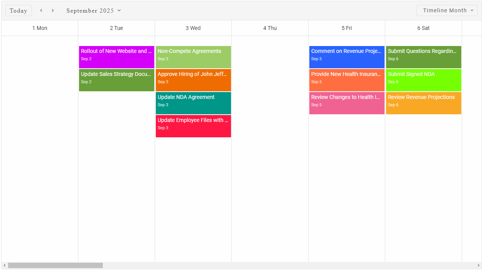Click the scrollbar left arrow

click(5, 265)
